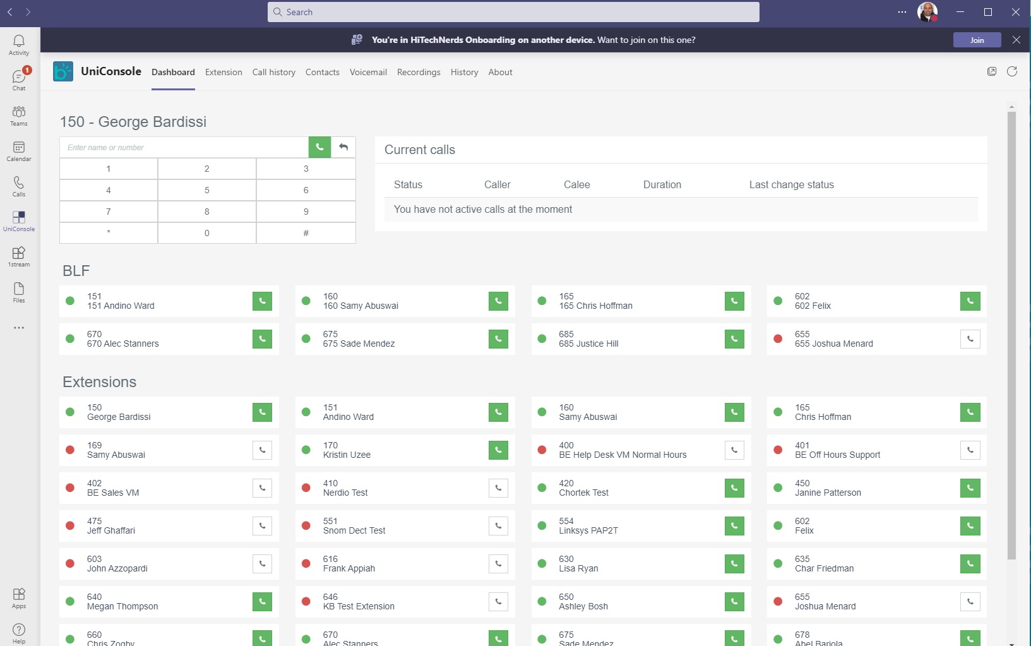
Task: Call BLF 675 Sade Mendez
Action: tap(498, 339)
